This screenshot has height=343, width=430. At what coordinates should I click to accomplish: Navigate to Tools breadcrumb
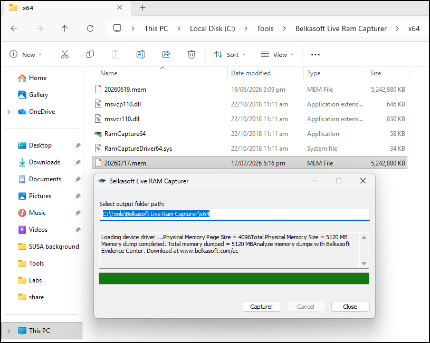tap(265, 28)
